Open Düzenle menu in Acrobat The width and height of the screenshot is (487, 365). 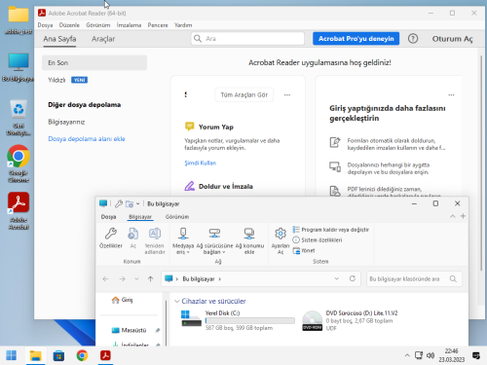69,25
